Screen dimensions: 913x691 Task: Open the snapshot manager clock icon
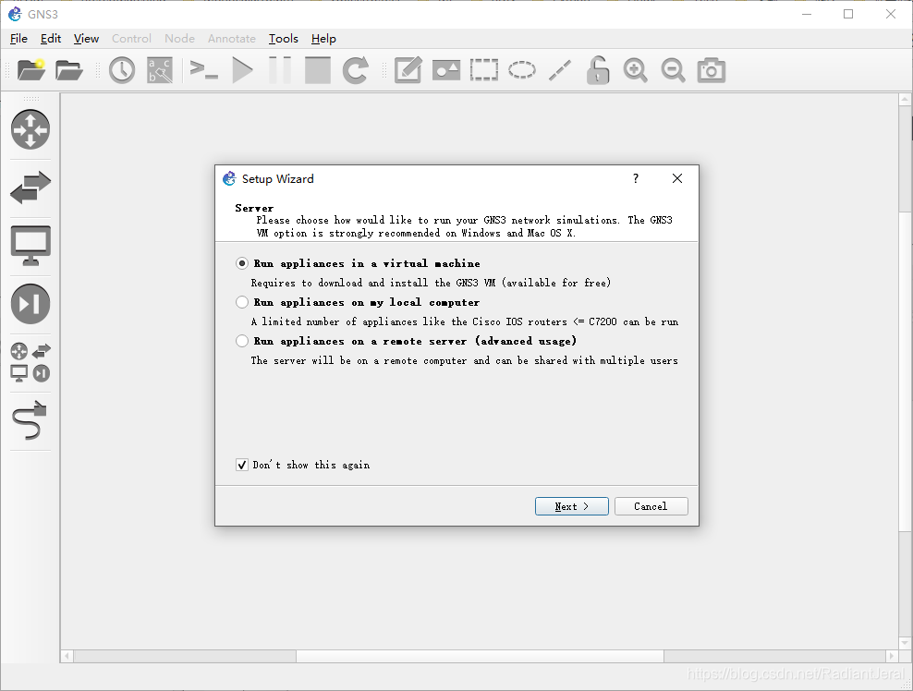(122, 70)
